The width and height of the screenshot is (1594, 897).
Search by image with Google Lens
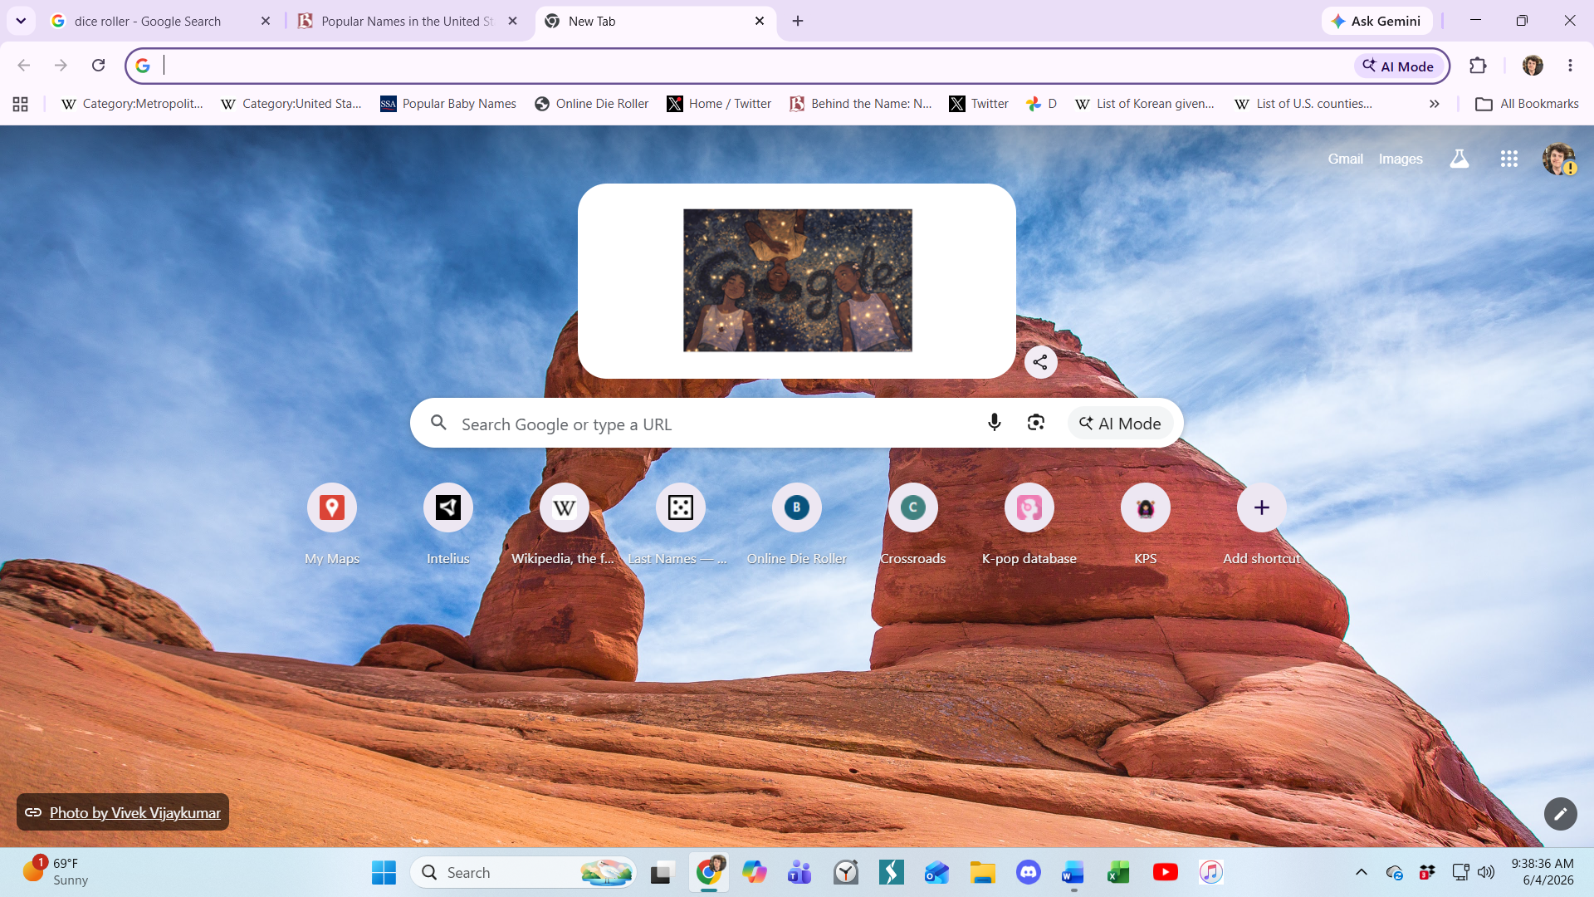[1035, 423]
